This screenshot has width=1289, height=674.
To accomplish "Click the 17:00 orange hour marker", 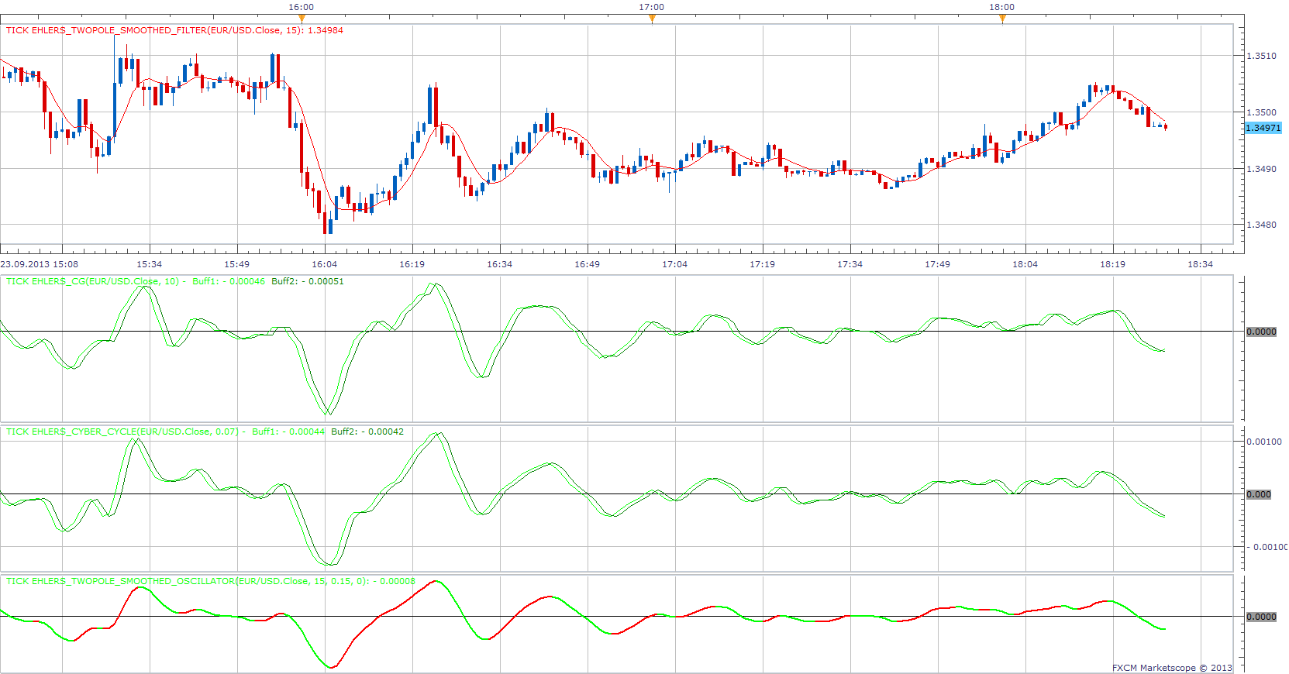I will [652, 19].
